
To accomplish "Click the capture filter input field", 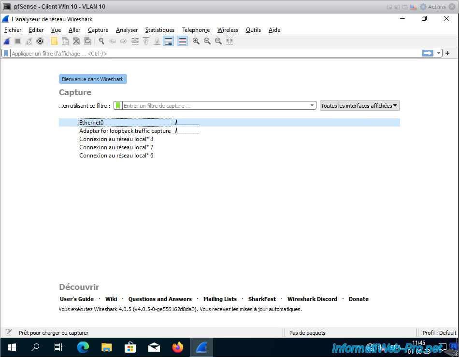I will click(x=215, y=106).
